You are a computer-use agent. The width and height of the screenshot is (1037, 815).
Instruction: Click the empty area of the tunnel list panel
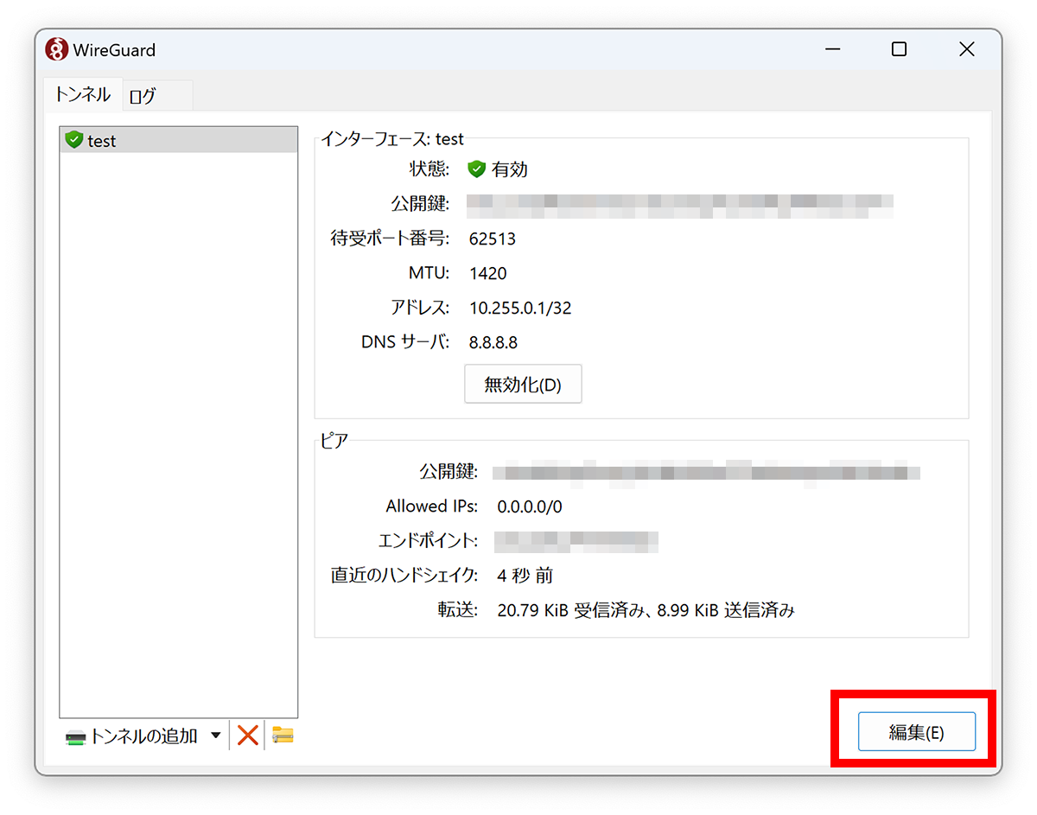click(x=178, y=432)
